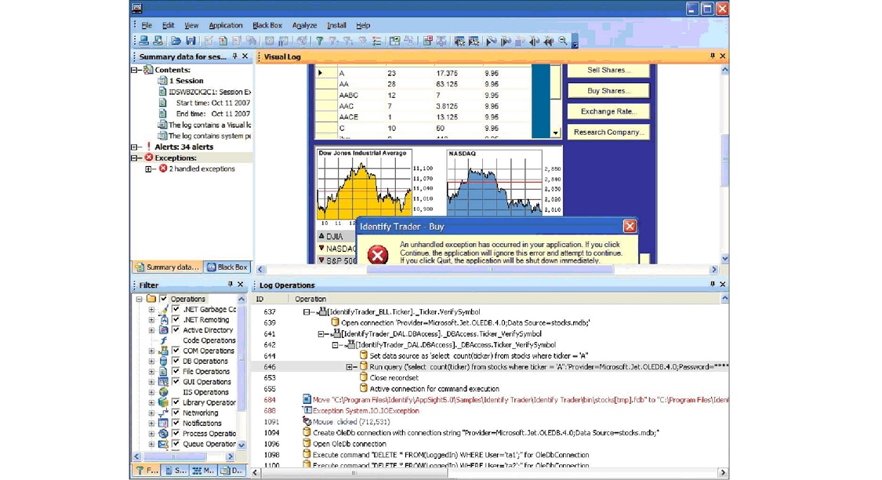The height and width of the screenshot is (480, 882).
Task: Click the DB Operations database icon
Action: [x=163, y=362]
